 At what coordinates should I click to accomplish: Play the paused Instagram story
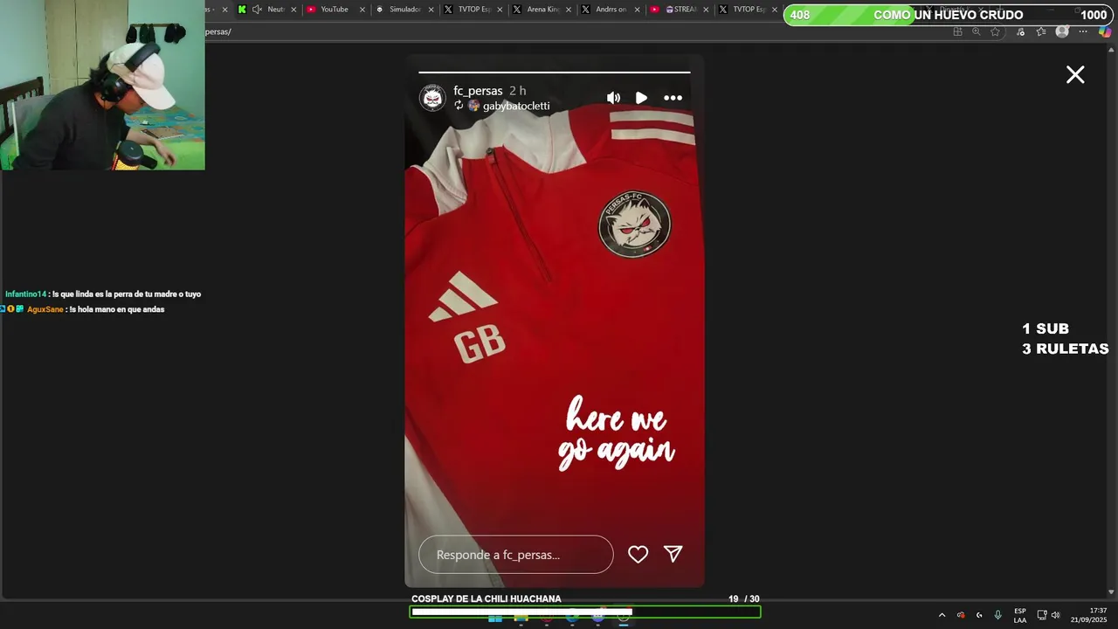coord(641,98)
